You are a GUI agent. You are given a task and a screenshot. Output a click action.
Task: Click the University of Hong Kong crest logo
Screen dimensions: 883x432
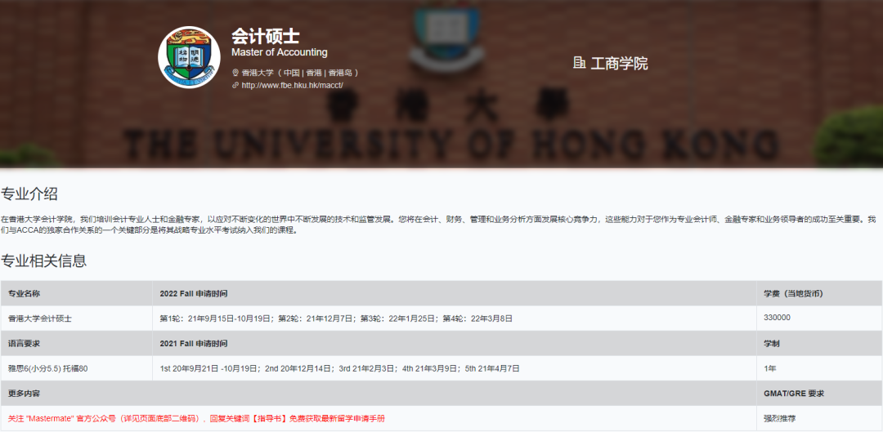[189, 57]
